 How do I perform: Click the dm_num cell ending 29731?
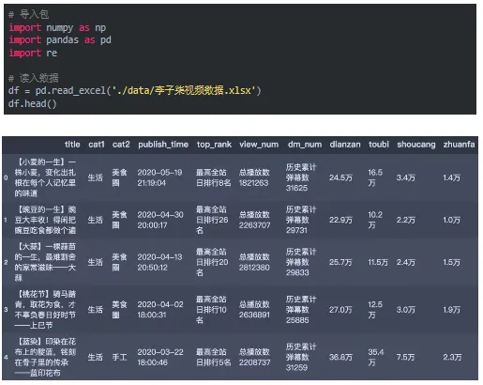coord(301,220)
